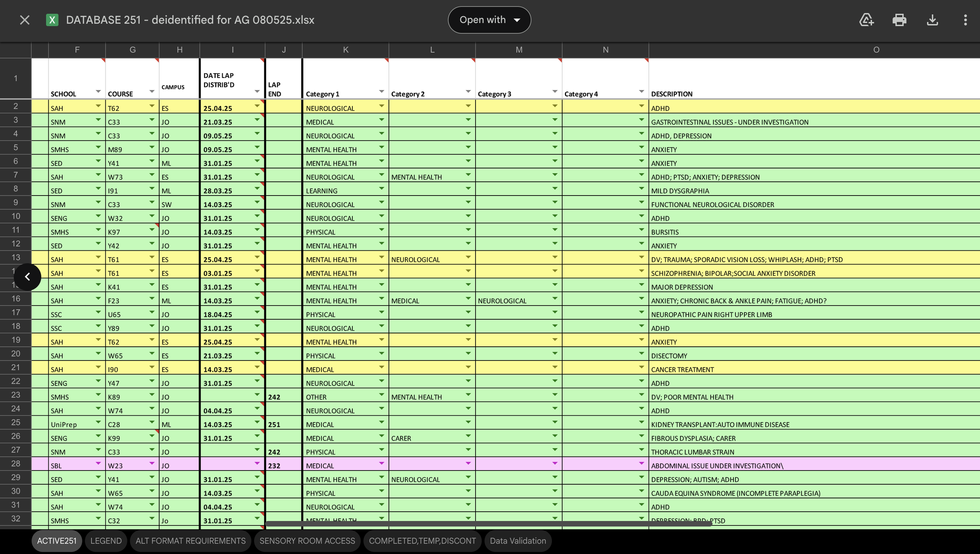The width and height of the screenshot is (980, 554).
Task: Expand the COURSE column filter arrow
Action: [x=152, y=92]
